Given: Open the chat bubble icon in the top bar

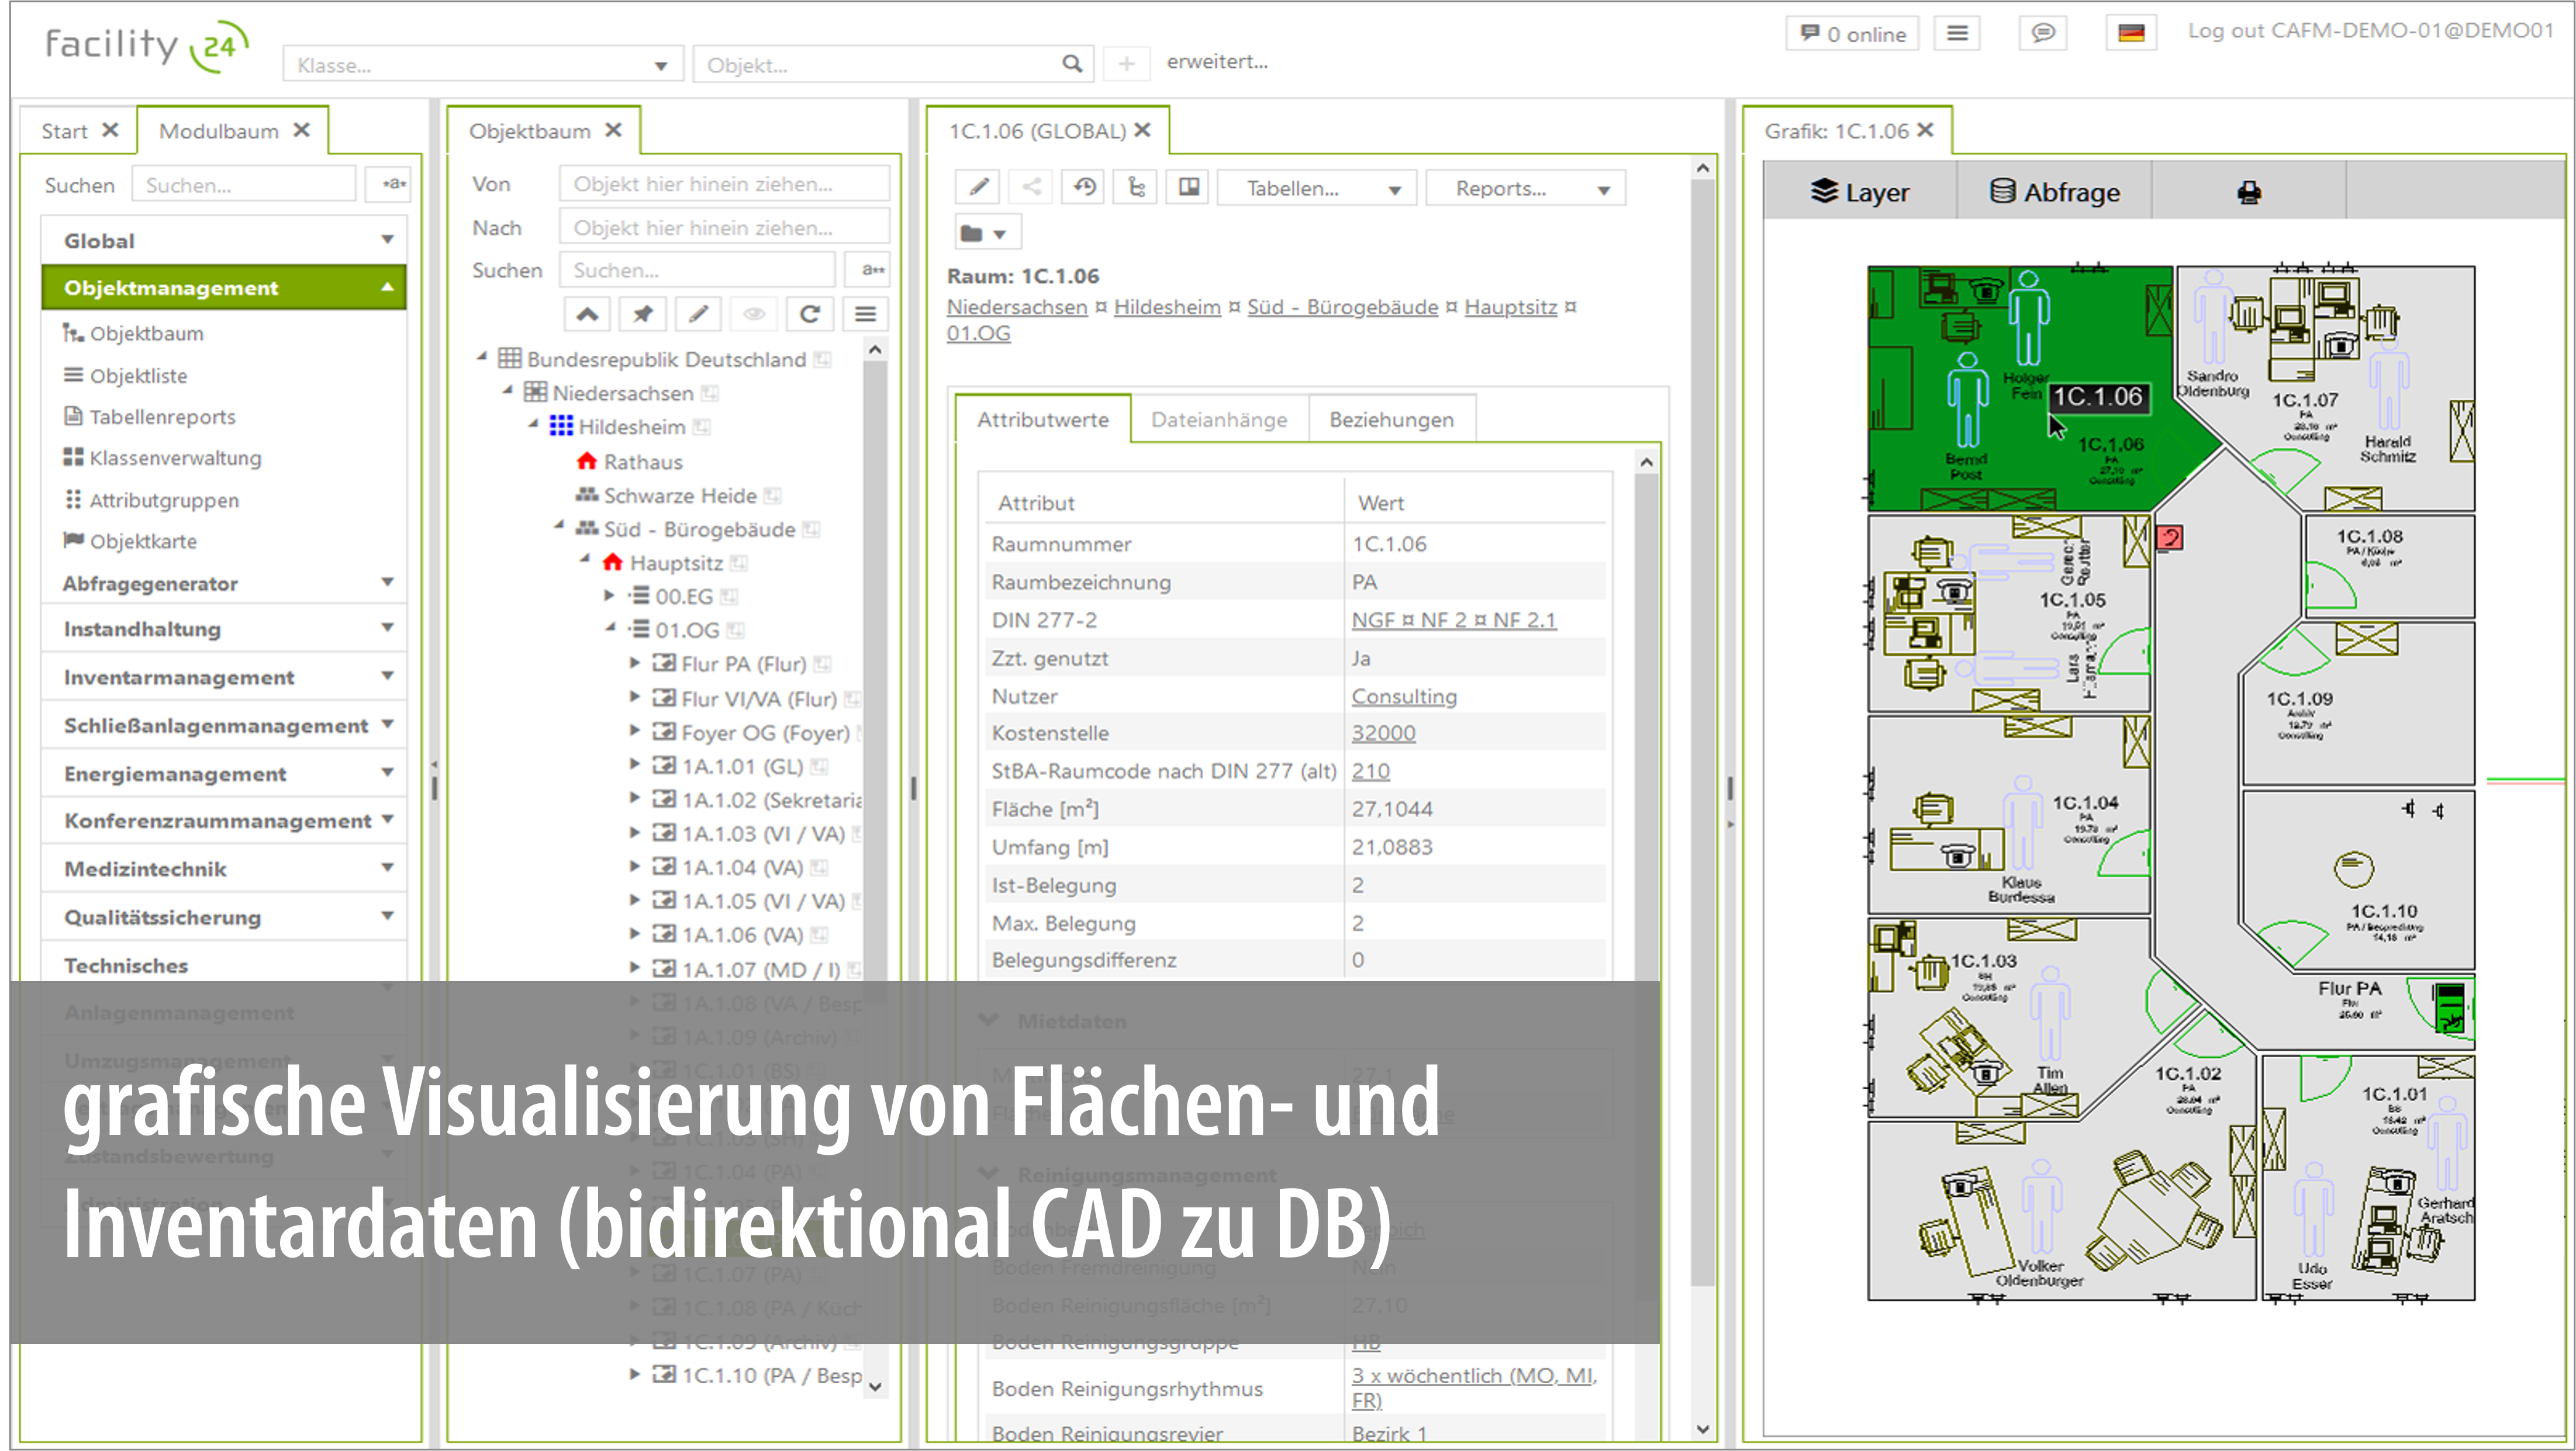Looking at the screenshot, I should [2043, 33].
